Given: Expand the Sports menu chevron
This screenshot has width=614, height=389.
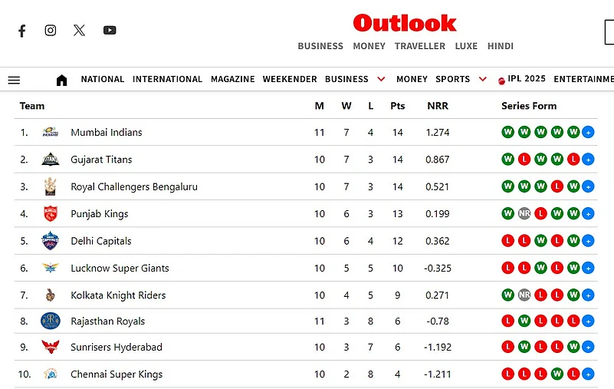Looking at the screenshot, I should [482, 79].
